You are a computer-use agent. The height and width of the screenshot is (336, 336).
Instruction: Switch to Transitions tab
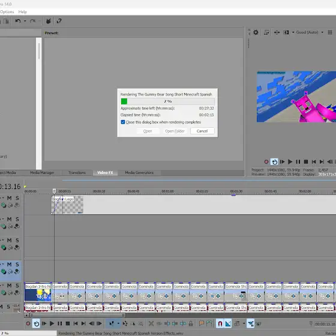coord(77,173)
